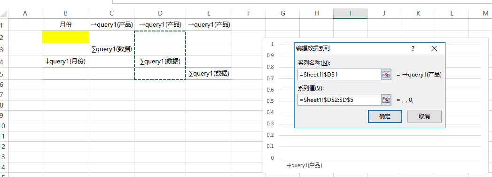Click the series values input field
This screenshot has height=177, width=492.
(339, 100)
